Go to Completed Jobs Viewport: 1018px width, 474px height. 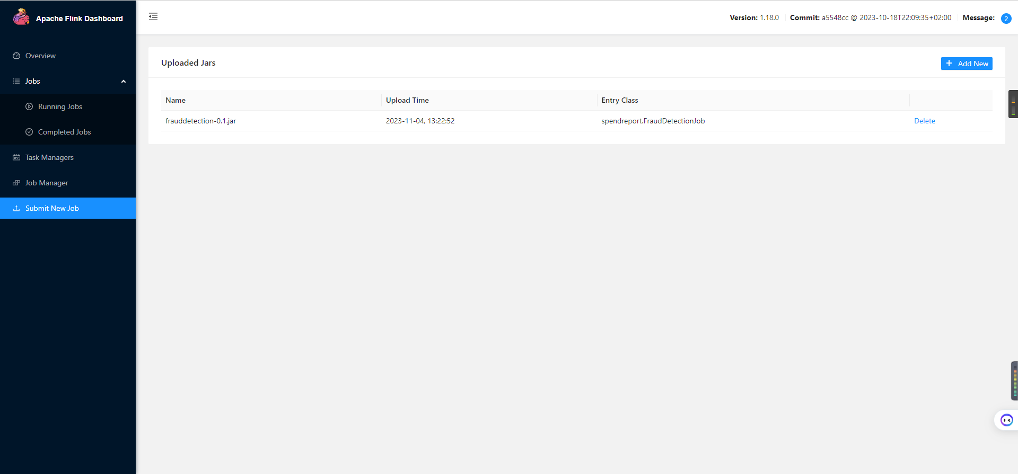[x=68, y=132]
